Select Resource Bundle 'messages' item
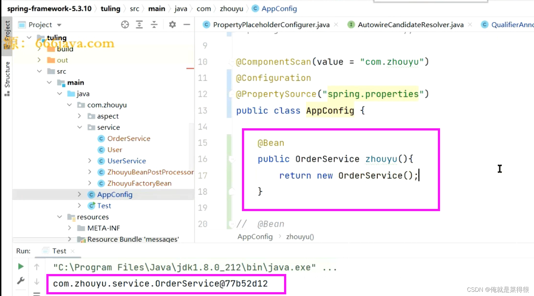534x296 pixels. point(133,239)
